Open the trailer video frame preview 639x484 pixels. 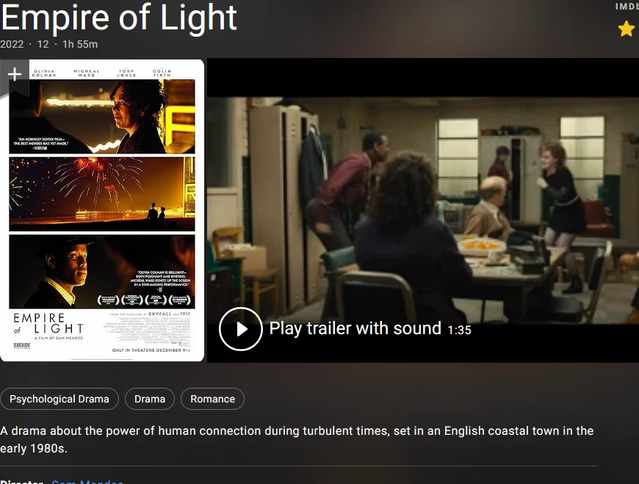[x=423, y=210]
